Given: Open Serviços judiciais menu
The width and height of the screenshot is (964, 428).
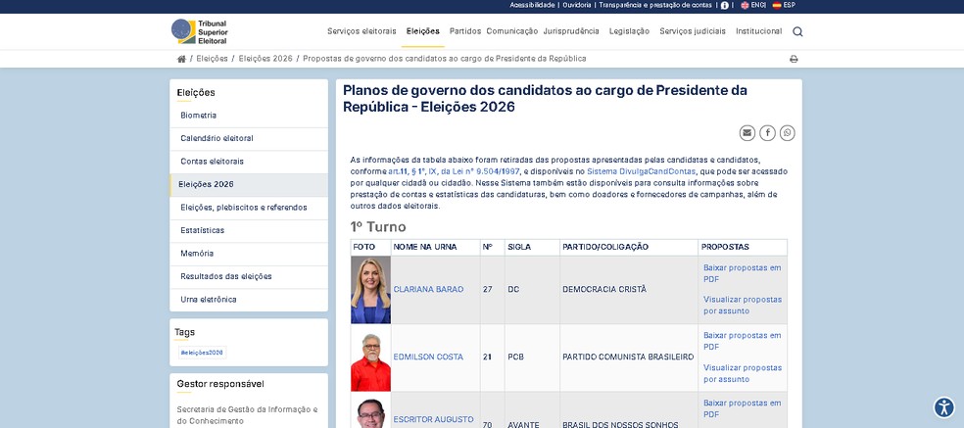Looking at the screenshot, I should (x=693, y=31).
